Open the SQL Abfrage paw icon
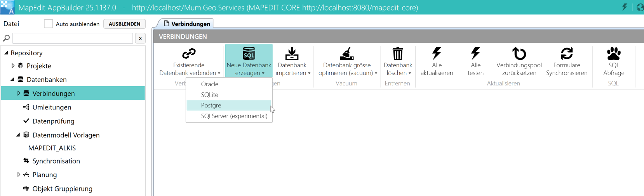The height and width of the screenshot is (196, 644). [614, 54]
